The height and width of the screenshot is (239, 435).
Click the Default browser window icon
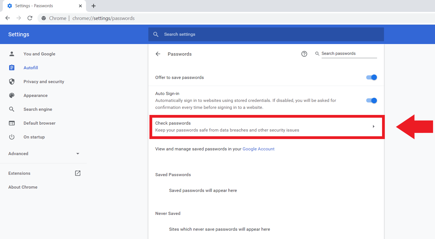point(12,123)
